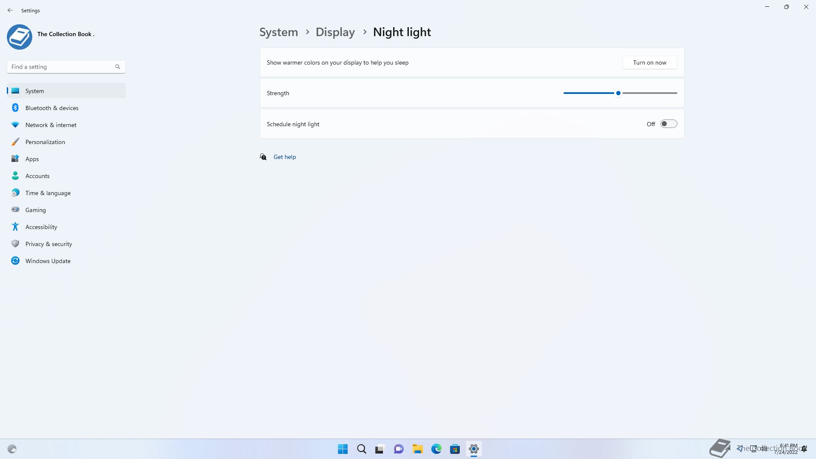Open Privacy & security settings
This screenshot has height=459, width=816.
[x=66, y=244]
